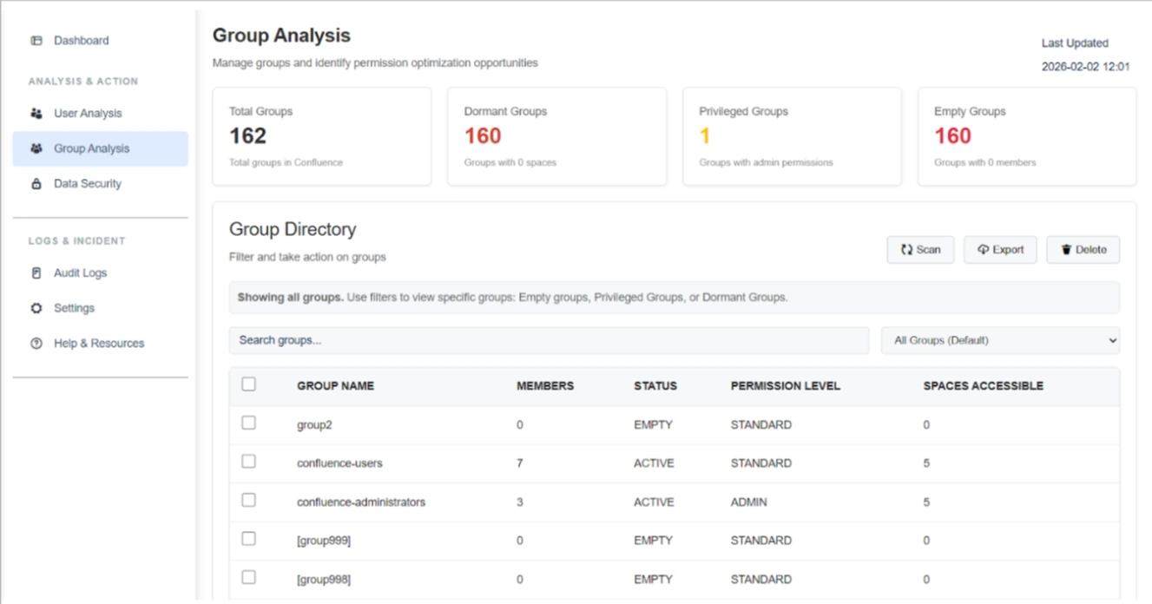The height and width of the screenshot is (604, 1152).
Task: Open the Dormant Groups summary card
Action: (556, 135)
